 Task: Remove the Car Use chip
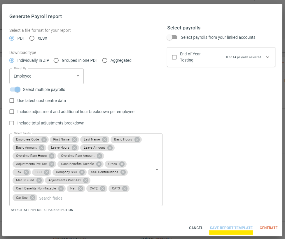tap(33, 198)
